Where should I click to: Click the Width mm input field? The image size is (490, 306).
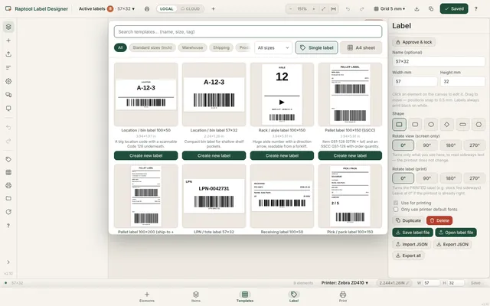415,82
